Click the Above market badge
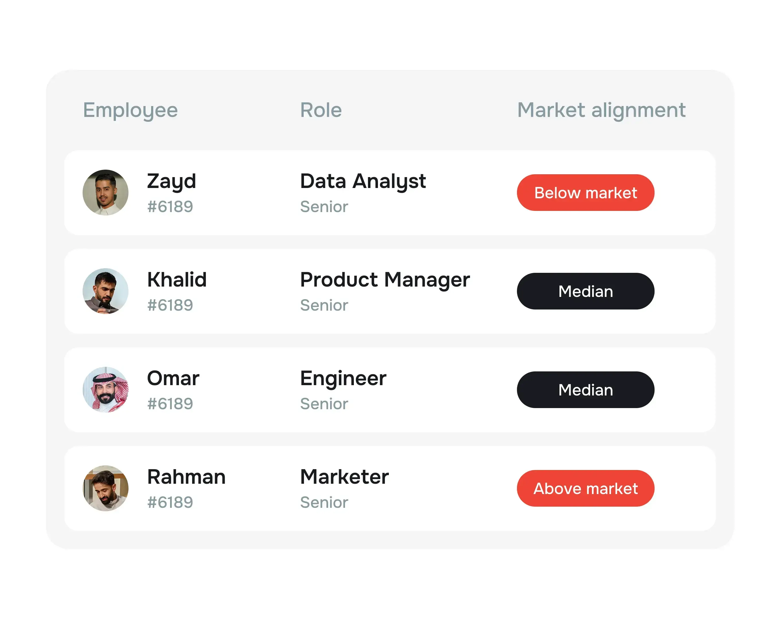This screenshot has width=780, height=619. click(x=585, y=488)
